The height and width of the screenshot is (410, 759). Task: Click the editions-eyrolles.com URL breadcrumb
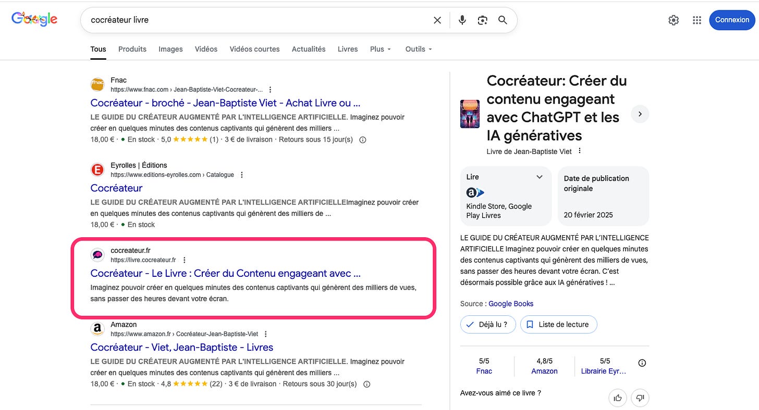(x=172, y=175)
